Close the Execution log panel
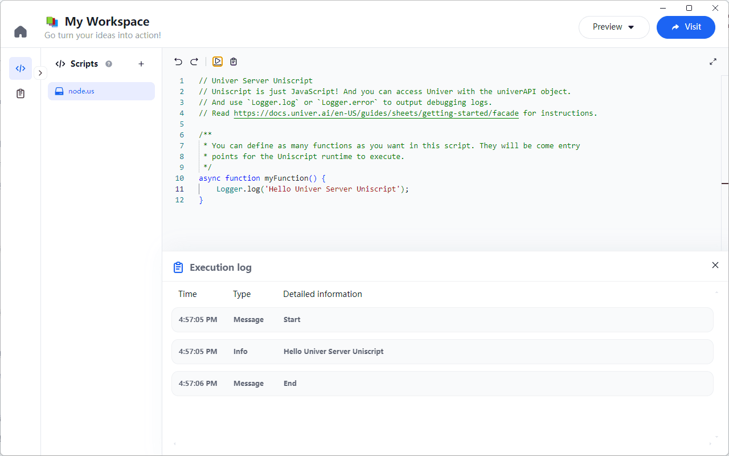This screenshot has width=729, height=456. (x=715, y=265)
